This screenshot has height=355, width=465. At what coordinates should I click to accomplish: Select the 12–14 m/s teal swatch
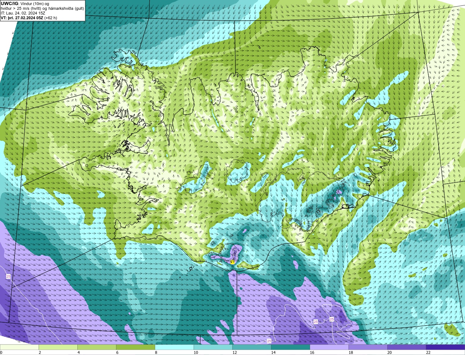click(252, 347)
